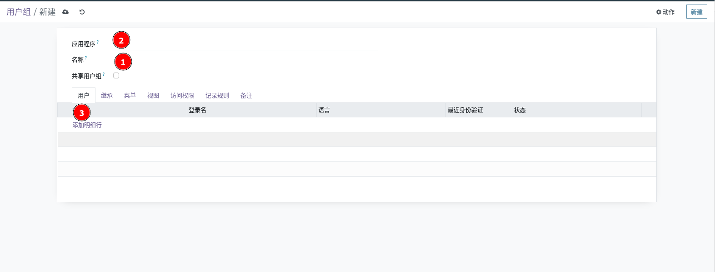Open the 访问权限 tab
This screenshot has height=272, width=715.
[182, 96]
